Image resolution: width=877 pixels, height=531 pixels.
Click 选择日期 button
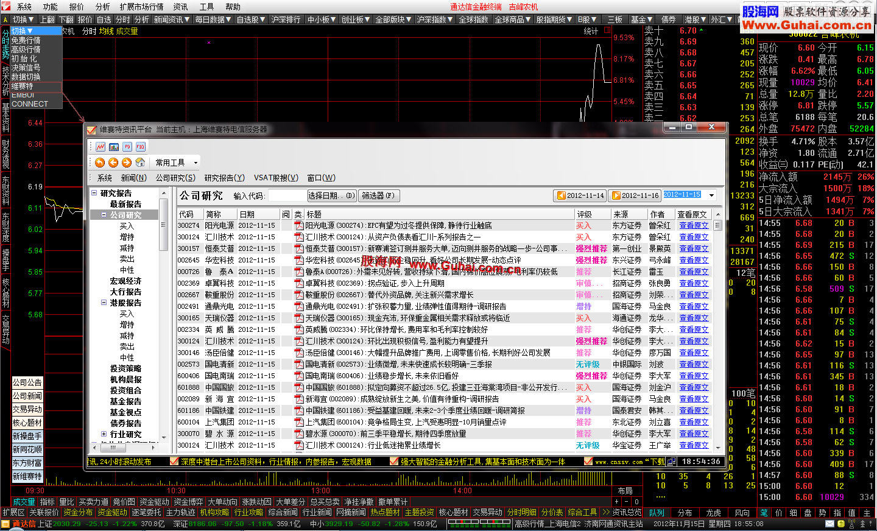[332, 195]
